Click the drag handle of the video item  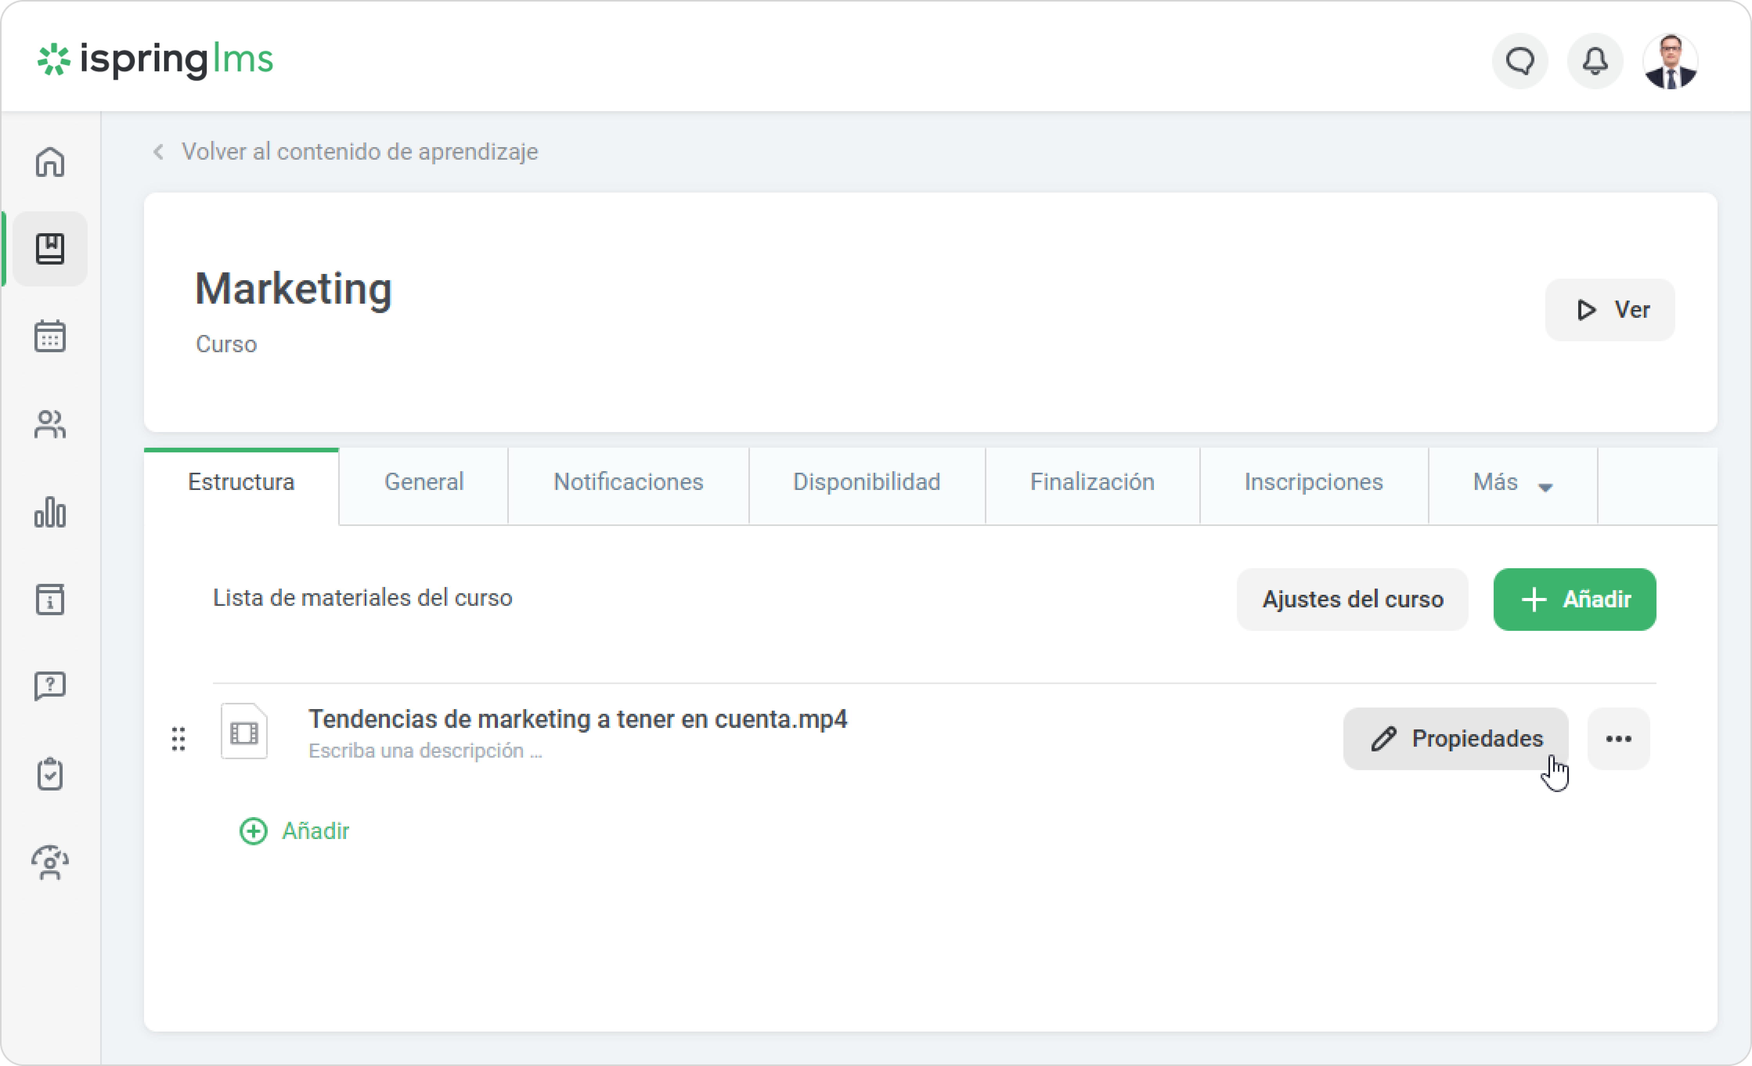178,739
